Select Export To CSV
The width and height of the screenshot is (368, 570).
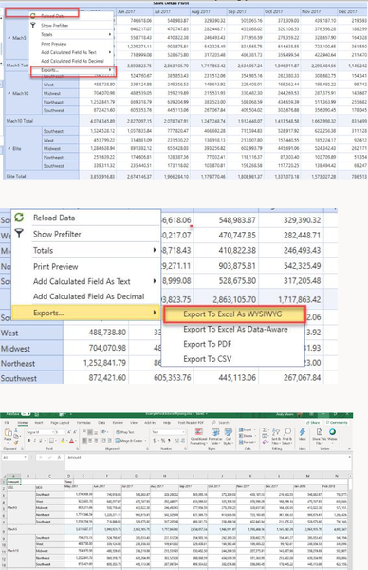207,359
